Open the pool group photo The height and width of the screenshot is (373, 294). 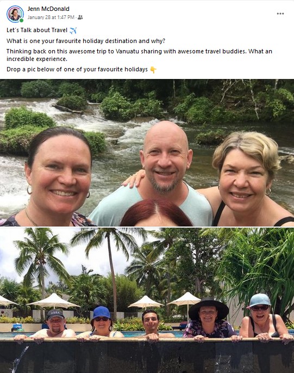(147, 300)
